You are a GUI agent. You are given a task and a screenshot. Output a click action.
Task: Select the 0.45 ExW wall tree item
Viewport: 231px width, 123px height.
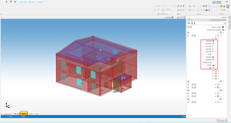pos(208,44)
